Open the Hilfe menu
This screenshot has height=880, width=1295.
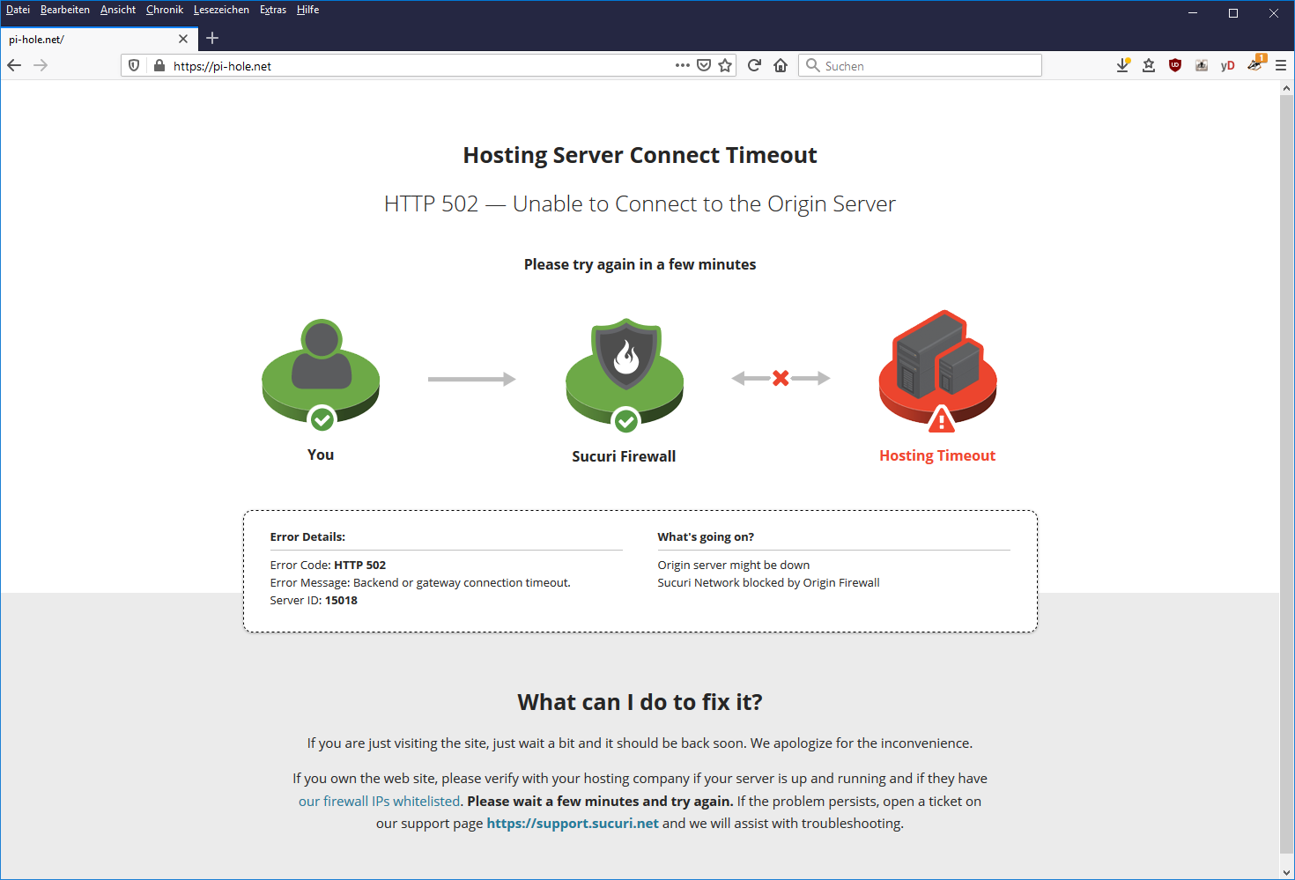[307, 10]
